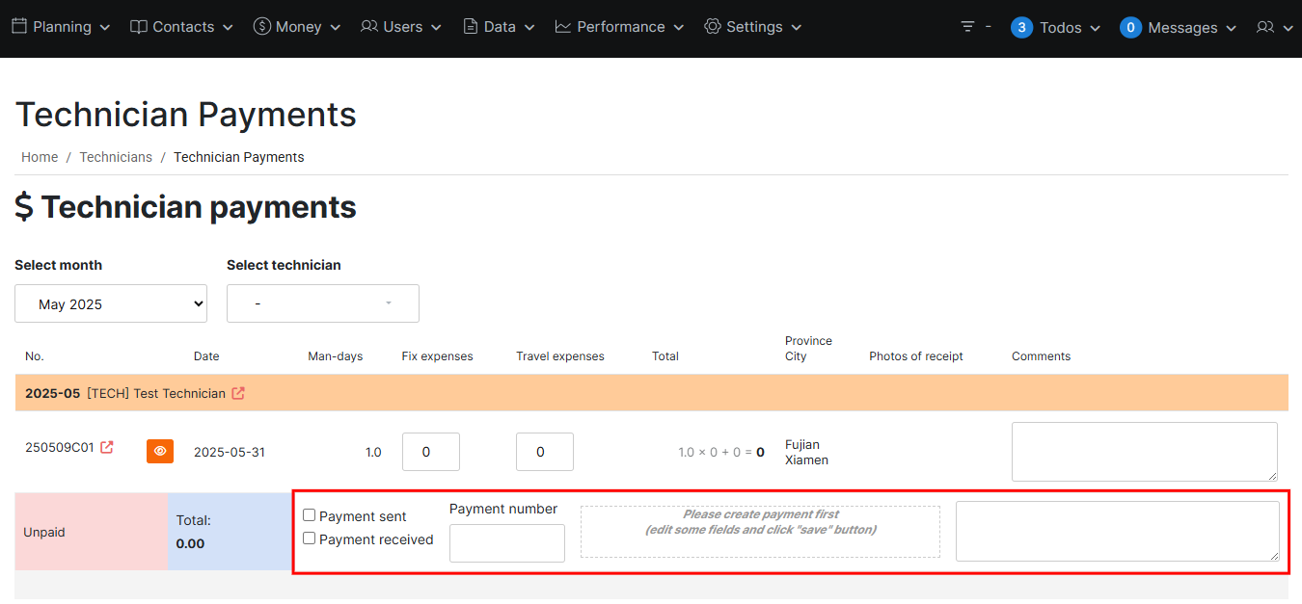
Task: Click the Travel expenses input field
Action: pyautogui.click(x=544, y=452)
